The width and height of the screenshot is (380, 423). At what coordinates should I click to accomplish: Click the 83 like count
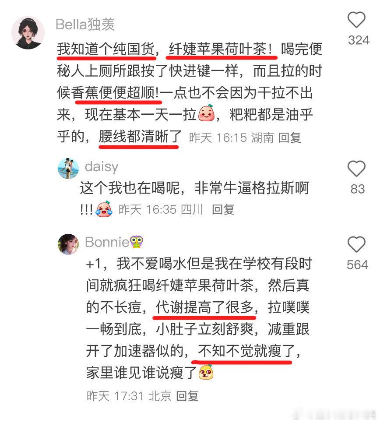pyautogui.click(x=358, y=189)
